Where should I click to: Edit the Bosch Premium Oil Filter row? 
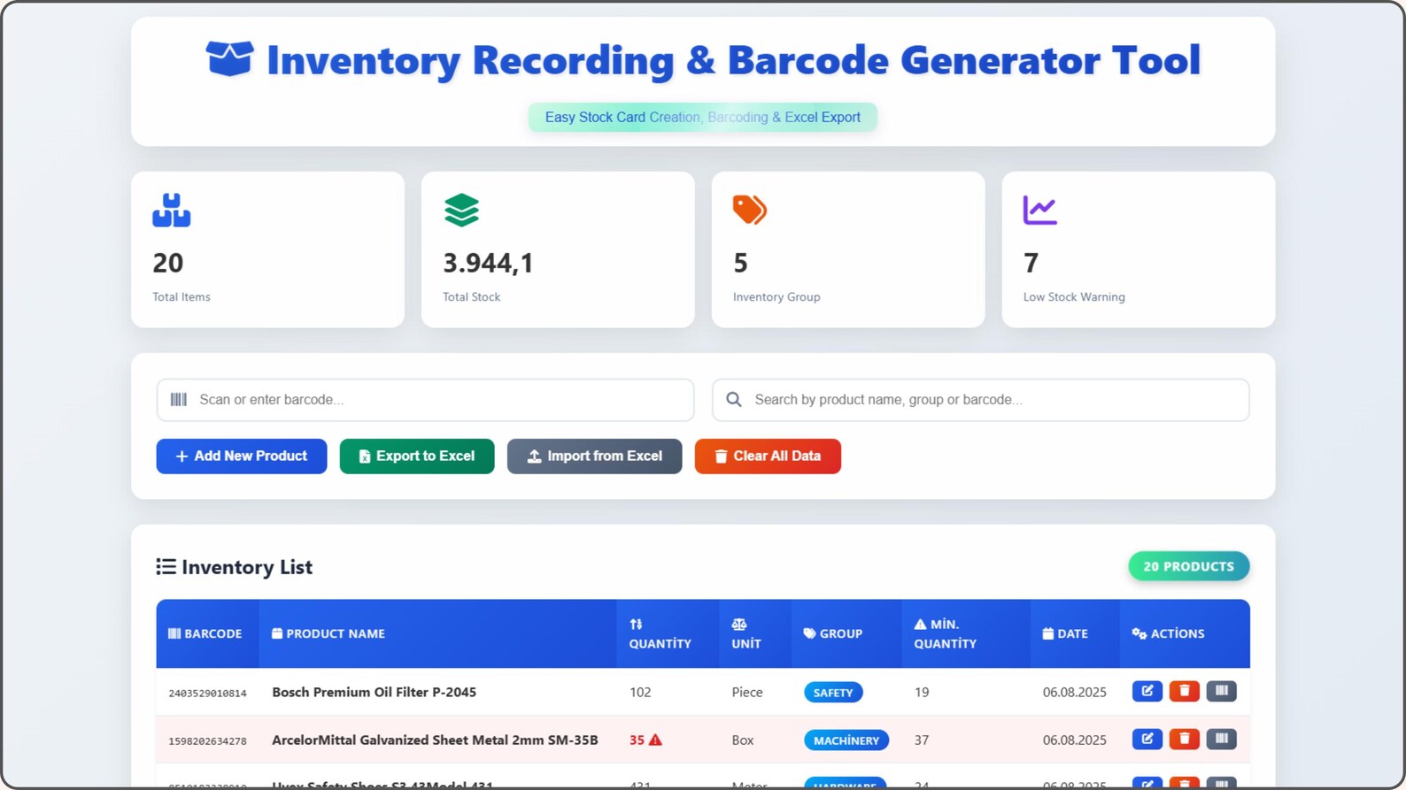coord(1147,691)
